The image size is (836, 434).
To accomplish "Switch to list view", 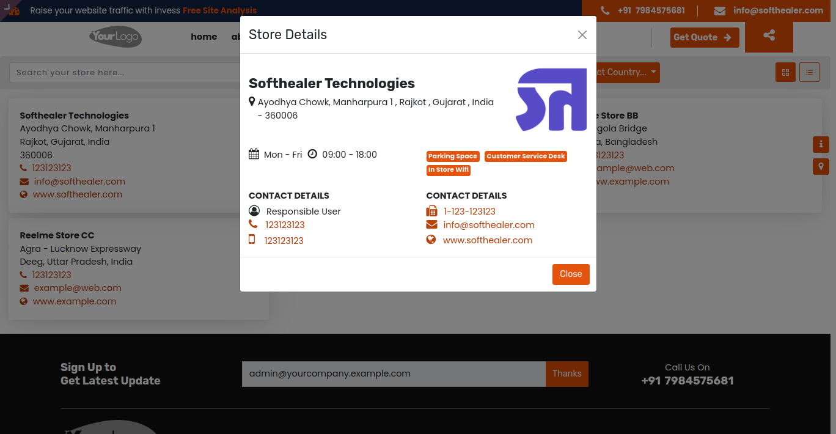I will pos(809,72).
